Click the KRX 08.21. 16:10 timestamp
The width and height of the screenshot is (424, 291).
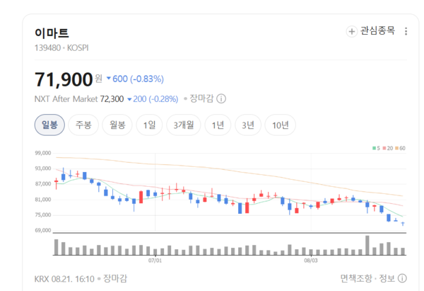[64, 278]
